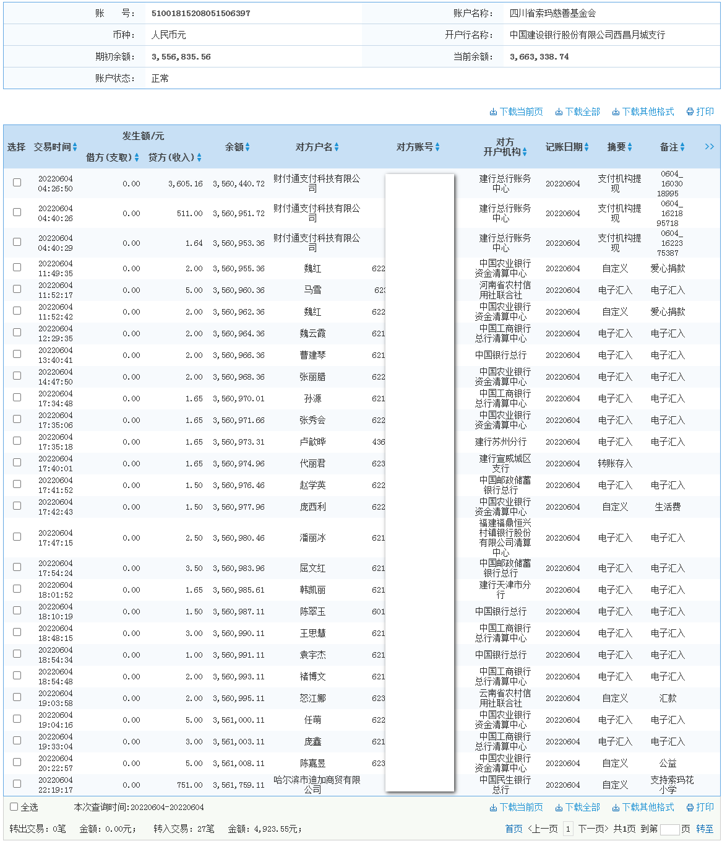Sort by counterparty name arrows

(x=337, y=147)
